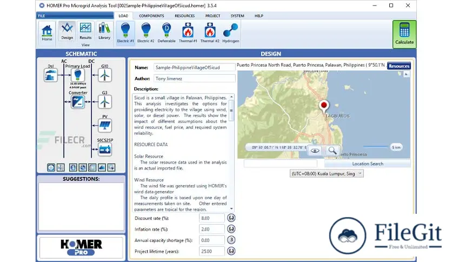The height and width of the screenshot is (262, 452).
Task: Switch to the COMPONENTS tab
Action: click(x=151, y=16)
